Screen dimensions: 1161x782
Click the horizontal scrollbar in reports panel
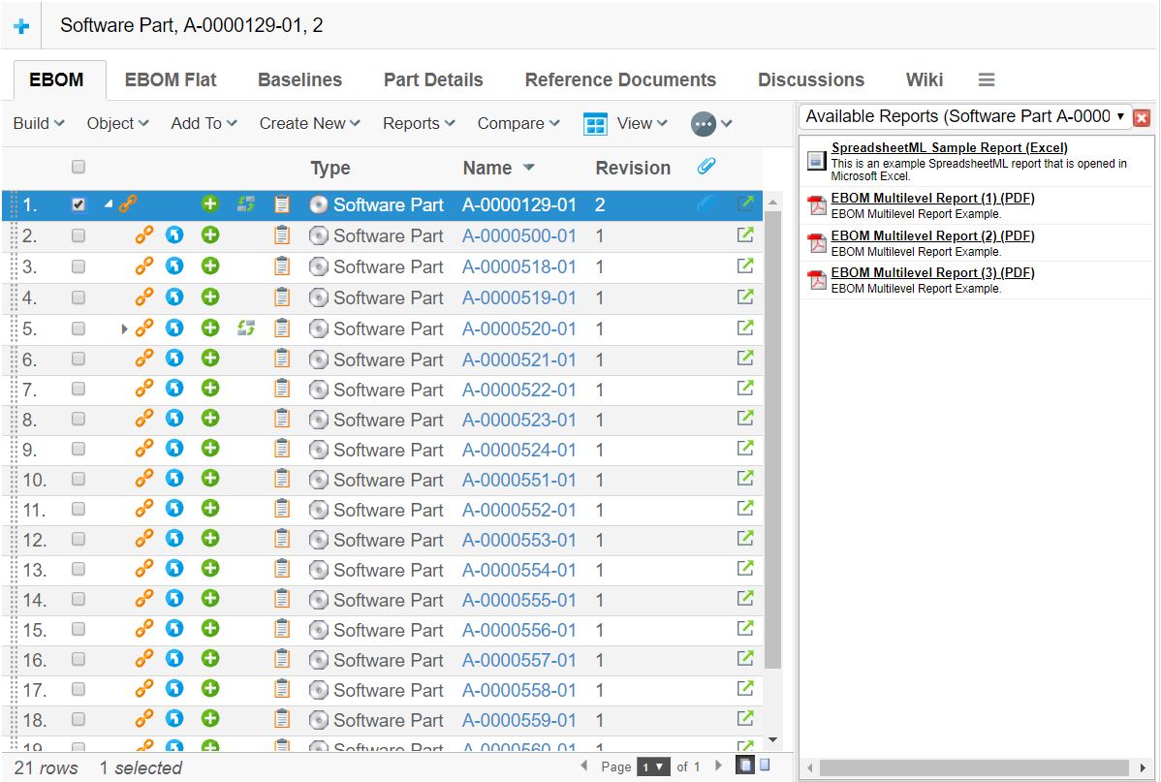pos(977,767)
